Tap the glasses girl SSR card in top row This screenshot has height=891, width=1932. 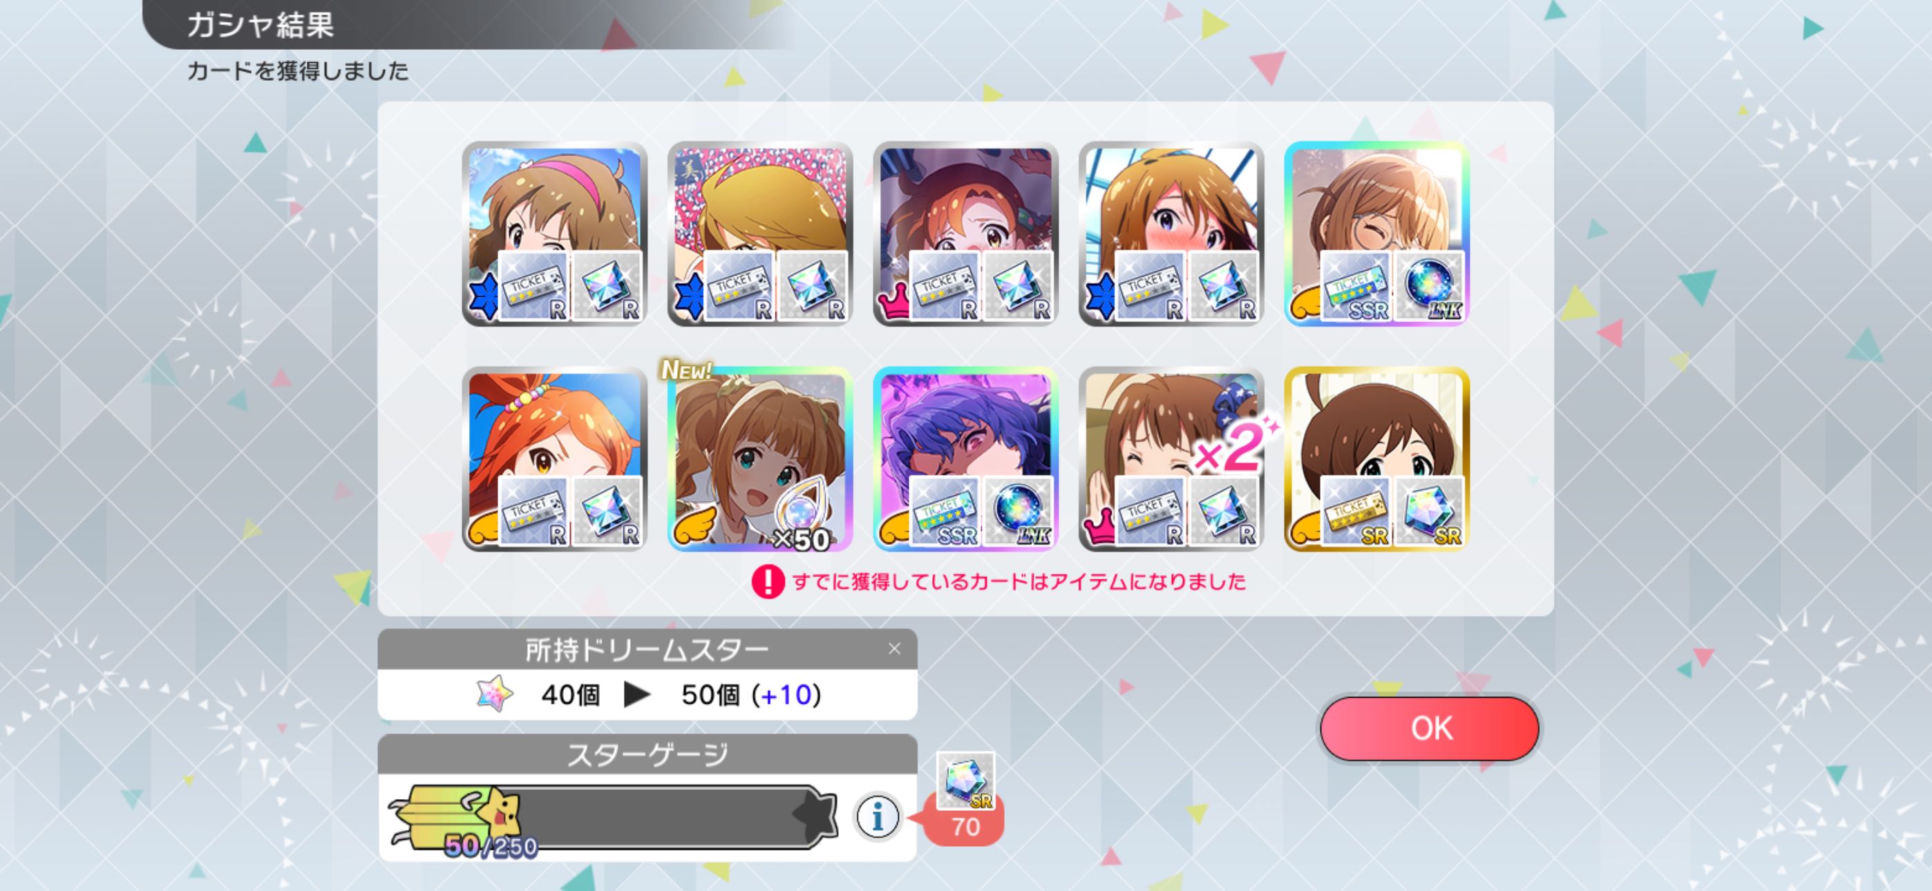pos(1376,234)
